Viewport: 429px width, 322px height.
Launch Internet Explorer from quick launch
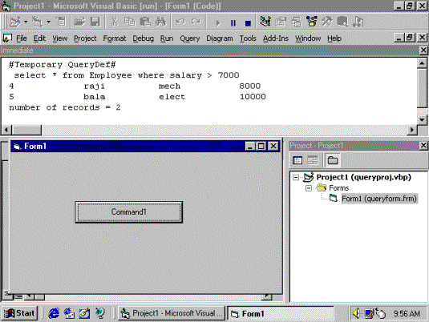(x=54, y=313)
